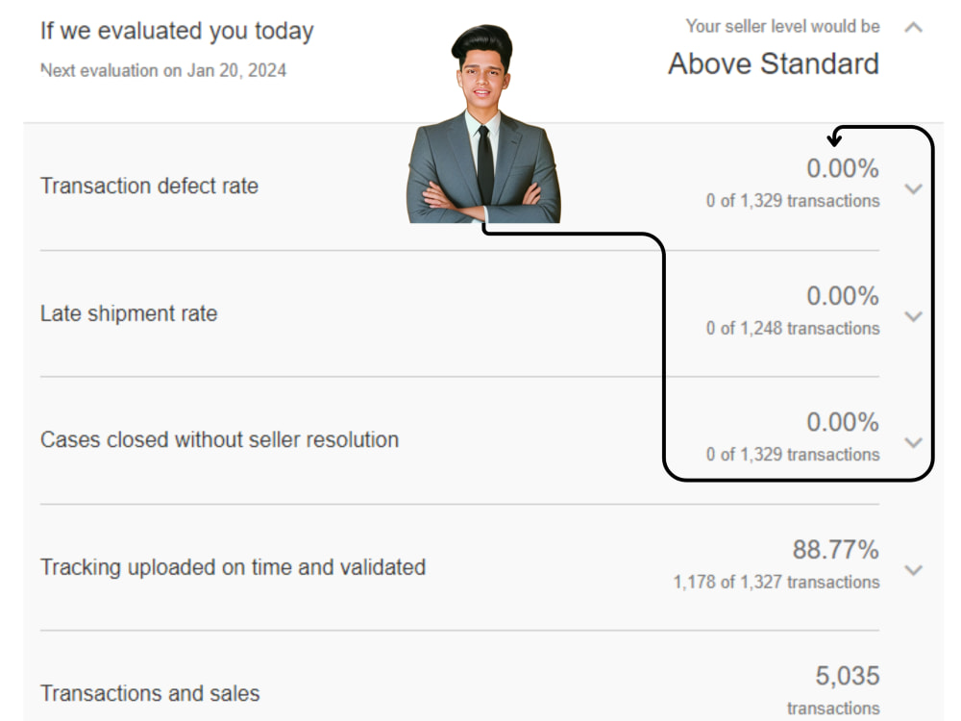Expand Tracking uploaded on time chevron
Image resolution: width=961 pixels, height=721 pixels.
point(914,569)
